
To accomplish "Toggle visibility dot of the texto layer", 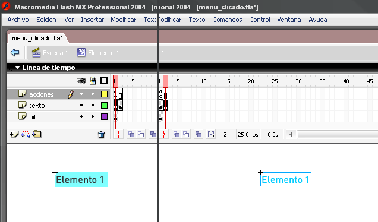I will [81, 105].
